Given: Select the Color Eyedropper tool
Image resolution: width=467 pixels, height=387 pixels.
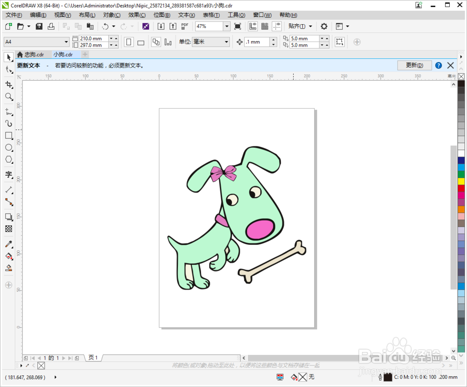Looking at the screenshot, I should pyautogui.click(x=8, y=244).
